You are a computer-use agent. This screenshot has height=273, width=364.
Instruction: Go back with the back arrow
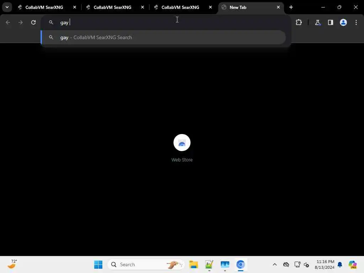click(x=8, y=22)
